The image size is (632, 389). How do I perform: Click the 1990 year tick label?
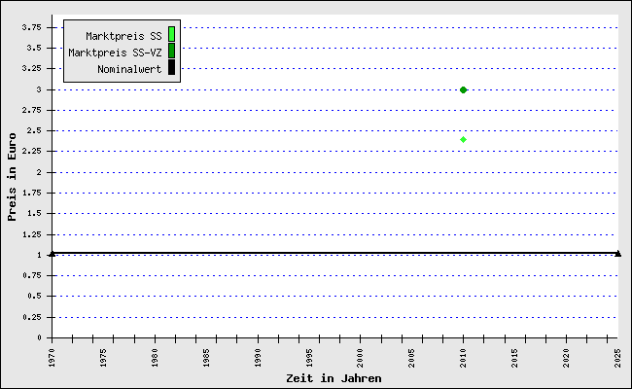click(258, 356)
